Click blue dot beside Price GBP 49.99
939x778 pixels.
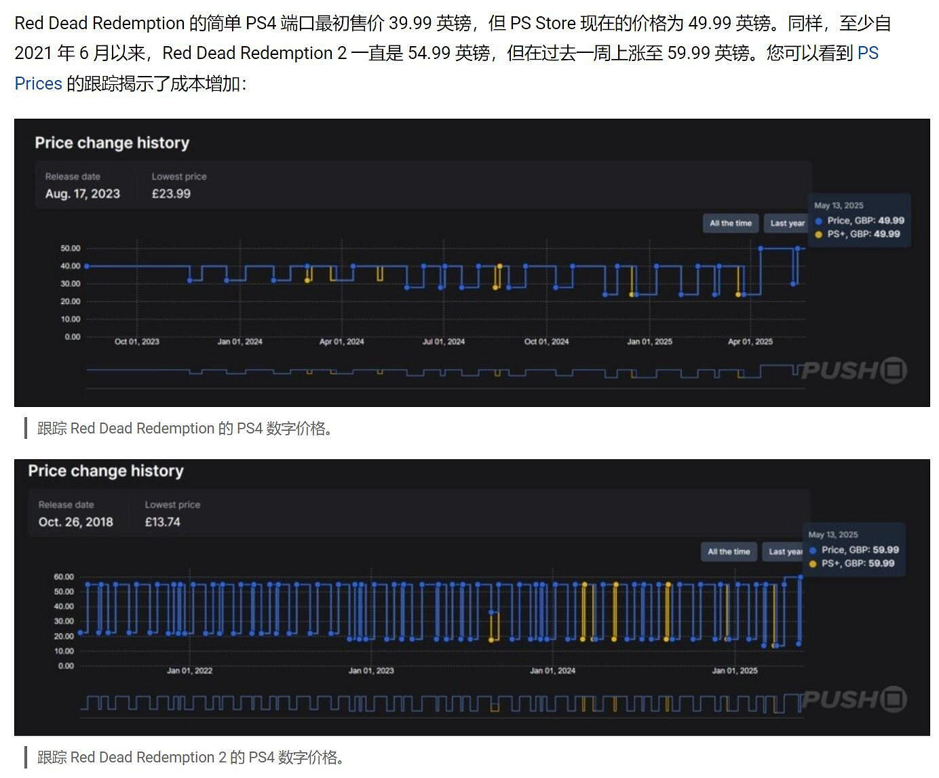(819, 221)
